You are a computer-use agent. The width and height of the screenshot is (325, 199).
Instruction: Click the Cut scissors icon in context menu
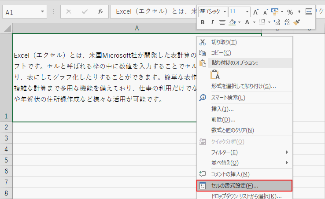[202, 42]
